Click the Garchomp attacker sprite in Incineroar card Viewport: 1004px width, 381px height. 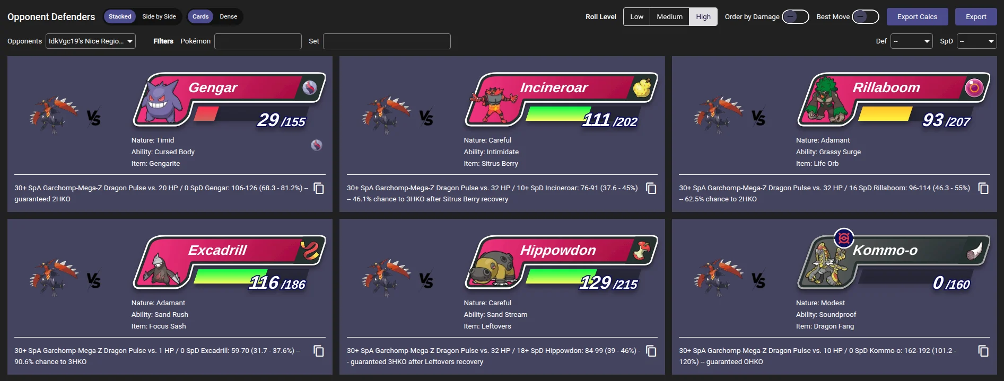click(387, 114)
